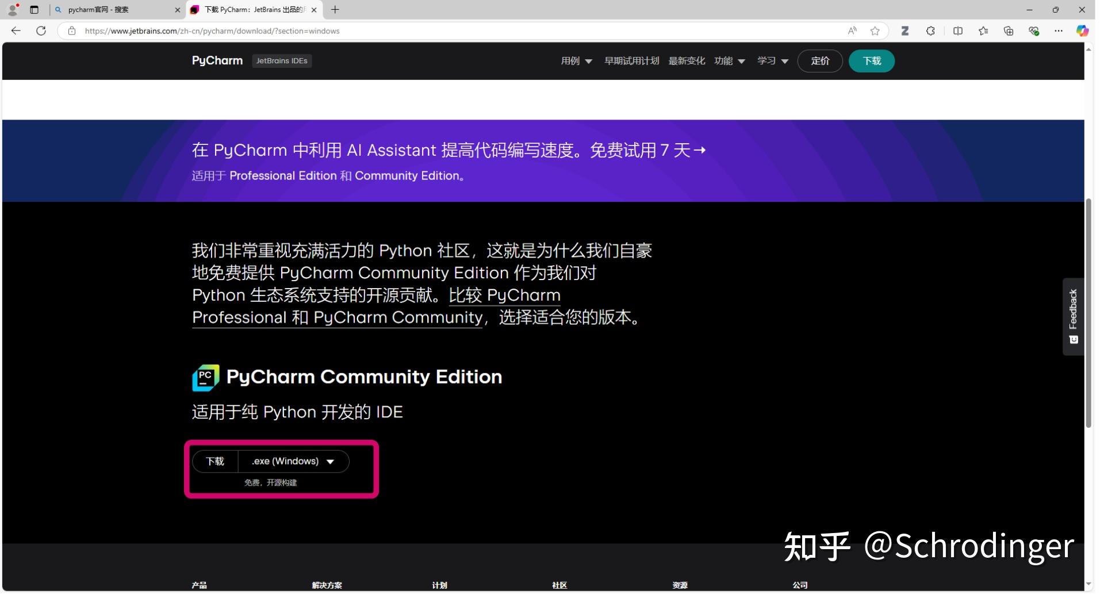Viewport: 1104px width, 598px height.
Task: Open the wallet/rewards icon in toolbar
Action: click(1035, 30)
